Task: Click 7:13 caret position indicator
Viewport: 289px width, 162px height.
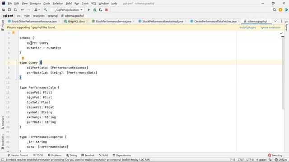Action: (233, 160)
